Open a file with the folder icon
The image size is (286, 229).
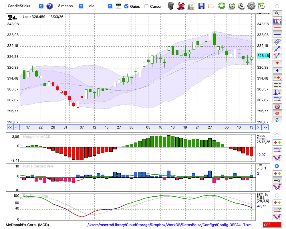[211, 6]
